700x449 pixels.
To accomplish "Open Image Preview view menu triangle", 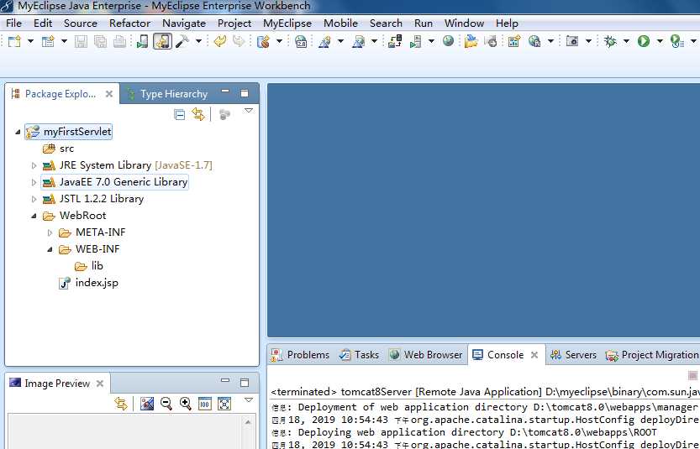I will click(x=249, y=400).
